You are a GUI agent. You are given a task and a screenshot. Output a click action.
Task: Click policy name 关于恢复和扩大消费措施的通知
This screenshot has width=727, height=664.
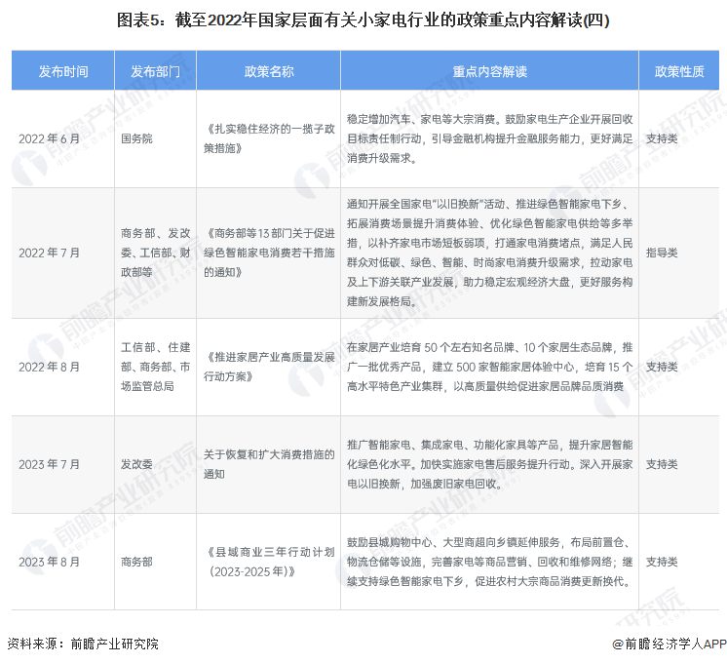point(269,464)
